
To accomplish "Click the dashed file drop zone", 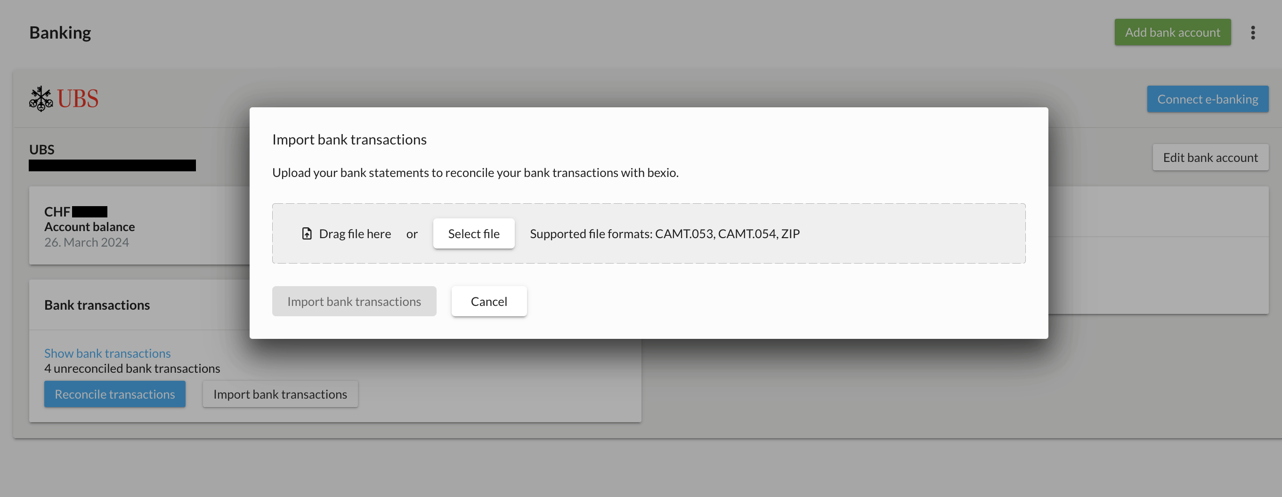I will [x=649, y=233].
